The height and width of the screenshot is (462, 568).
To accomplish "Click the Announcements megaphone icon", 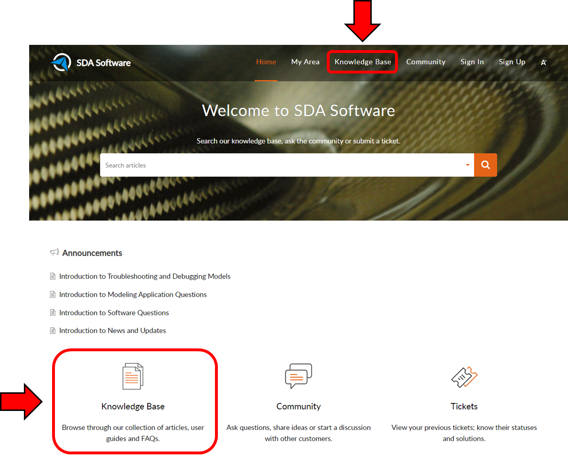I will 54,252.
